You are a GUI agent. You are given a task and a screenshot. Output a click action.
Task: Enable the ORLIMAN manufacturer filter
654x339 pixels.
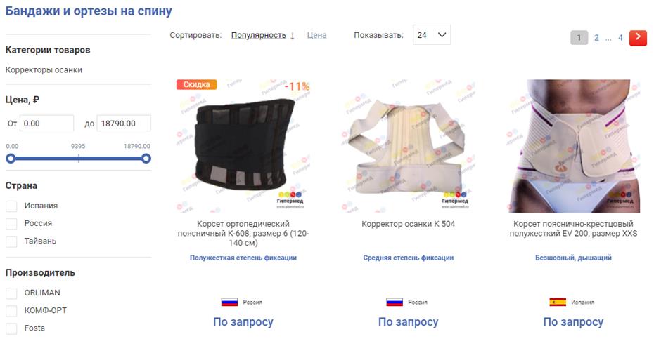click(x=11, y=293)
